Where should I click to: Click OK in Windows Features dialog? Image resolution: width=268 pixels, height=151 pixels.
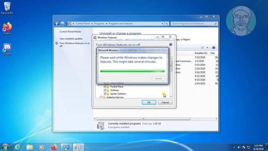(149, 102)
